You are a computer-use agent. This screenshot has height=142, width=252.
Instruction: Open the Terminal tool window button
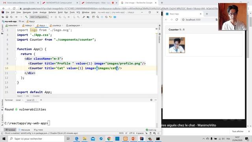10,130
